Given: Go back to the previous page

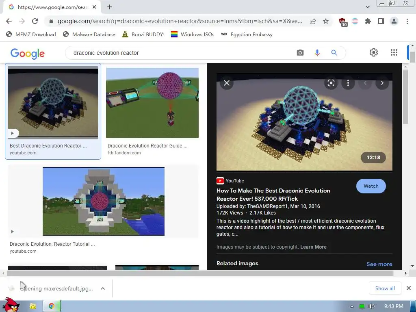Looking at the screenshot, I should tap(9, 21).
